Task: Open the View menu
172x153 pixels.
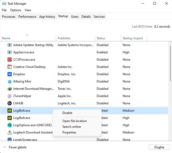Action: point(28,10)
